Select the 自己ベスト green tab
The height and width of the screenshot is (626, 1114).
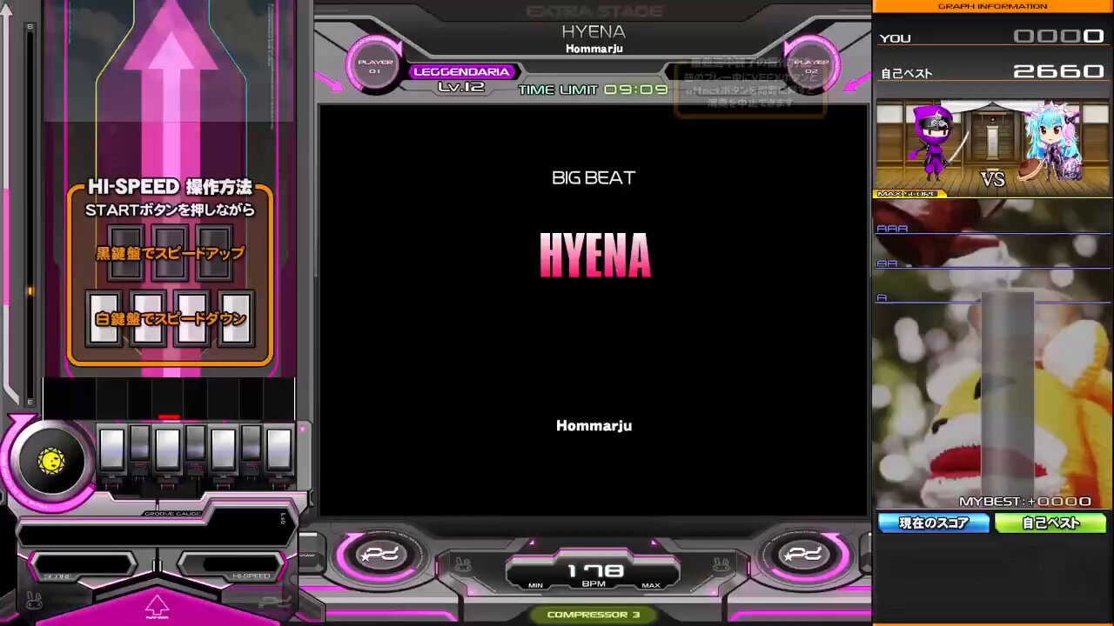pos(1050,523)
